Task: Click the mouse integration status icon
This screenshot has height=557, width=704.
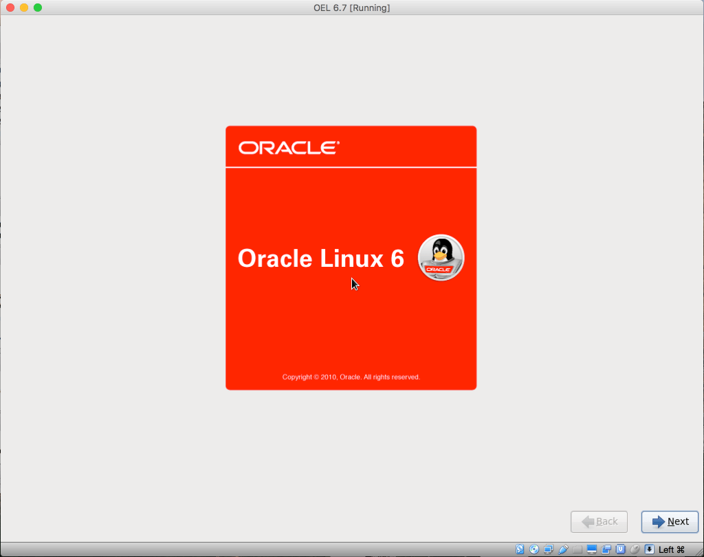Action: tap(635, 549)
